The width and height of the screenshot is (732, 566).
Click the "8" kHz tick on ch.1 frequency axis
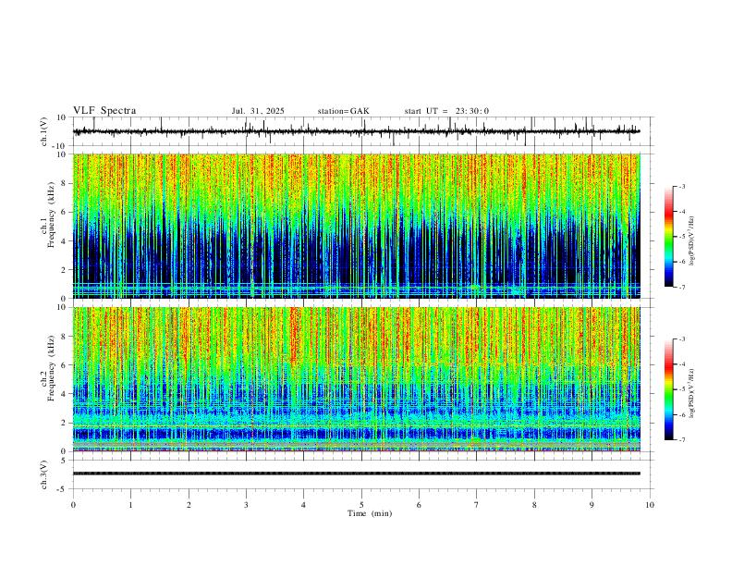click(64, 183)
